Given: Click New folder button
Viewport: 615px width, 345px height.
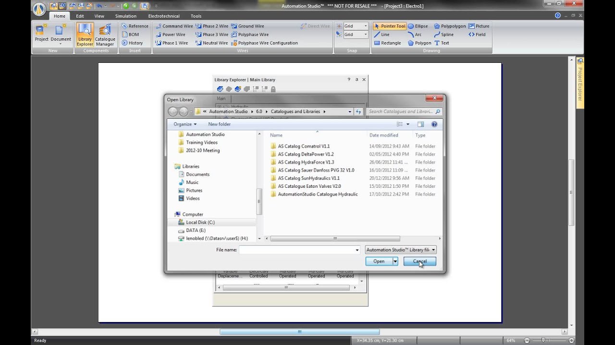Looking at the screenshot, I should coord(219,124).
